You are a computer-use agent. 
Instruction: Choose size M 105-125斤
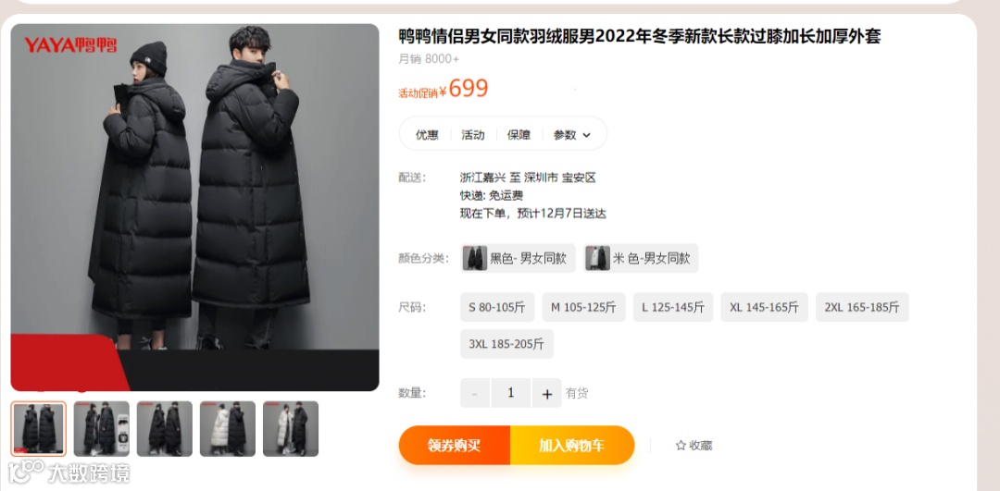point(583,308)
